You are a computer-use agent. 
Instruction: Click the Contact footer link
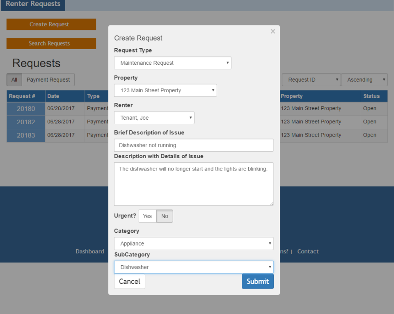(x=308, y=252)
